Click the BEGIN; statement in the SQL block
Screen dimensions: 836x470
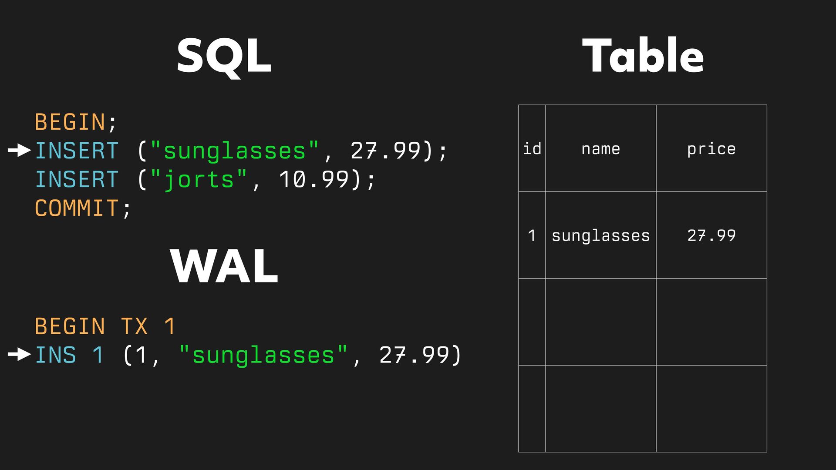pyautogui.click(x=76, y=122)
